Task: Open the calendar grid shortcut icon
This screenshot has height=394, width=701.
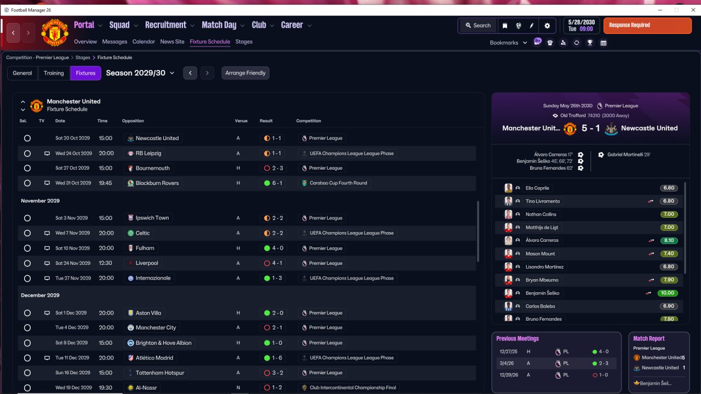Action: [604, 43]
